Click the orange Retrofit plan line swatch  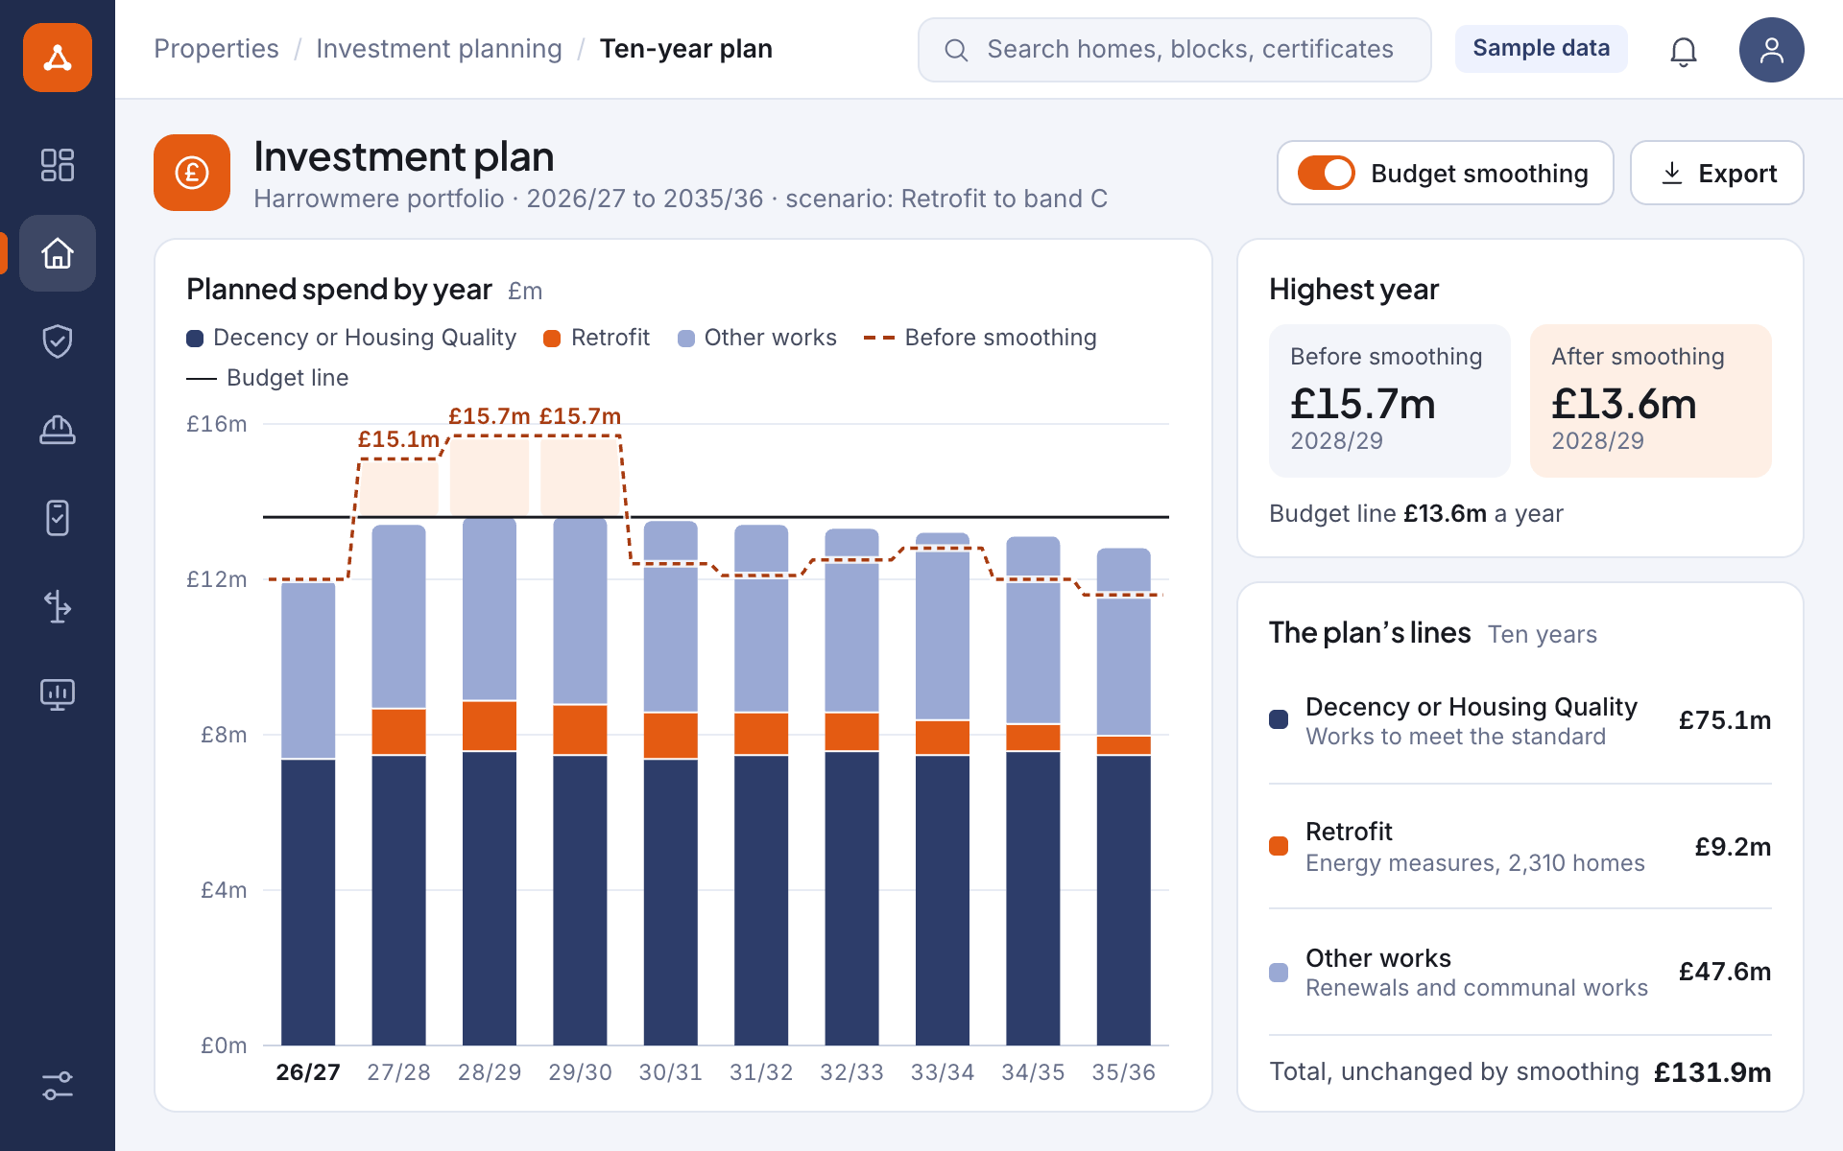point(1279,846)
